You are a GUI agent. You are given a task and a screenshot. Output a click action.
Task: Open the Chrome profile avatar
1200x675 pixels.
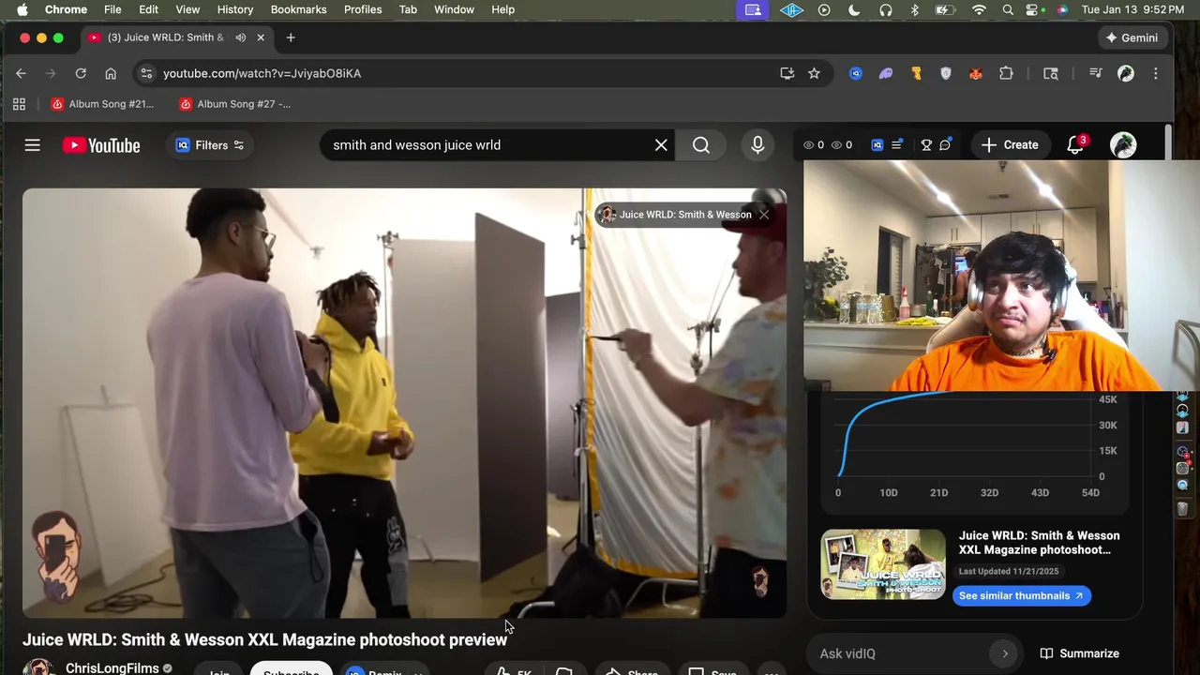[x=1126, y=73]
